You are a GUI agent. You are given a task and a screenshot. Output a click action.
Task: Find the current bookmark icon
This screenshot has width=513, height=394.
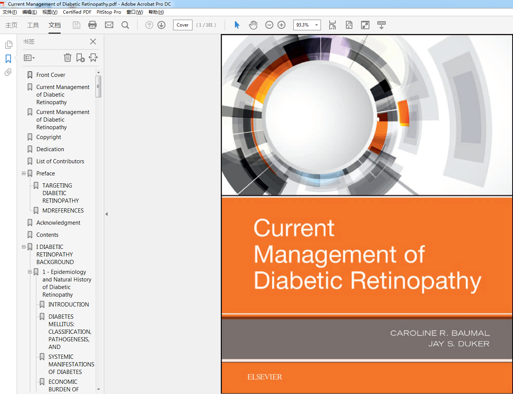(93, 58)
